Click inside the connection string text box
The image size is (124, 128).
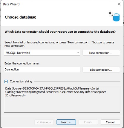pos(62,99)
